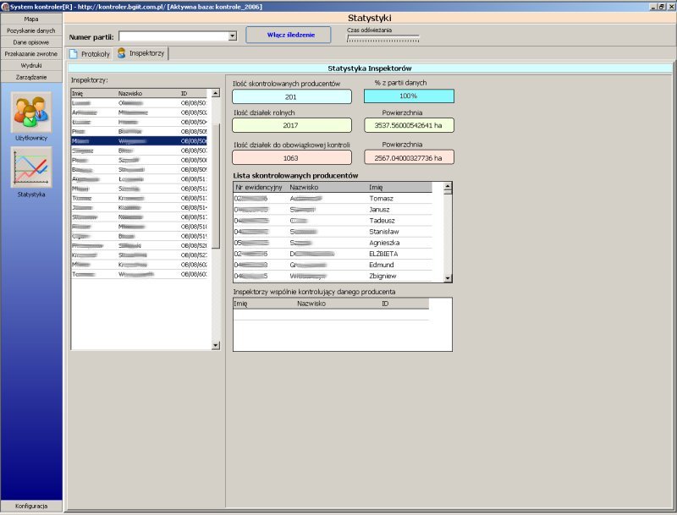Image resolution: width=677 pixels, height=515 pixels.
Task: Click the 100% batch percentage field
Action: pyautogui.click(x=409, y=96)
